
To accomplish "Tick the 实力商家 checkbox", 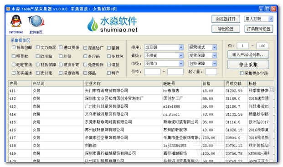I will click(37, 47).
